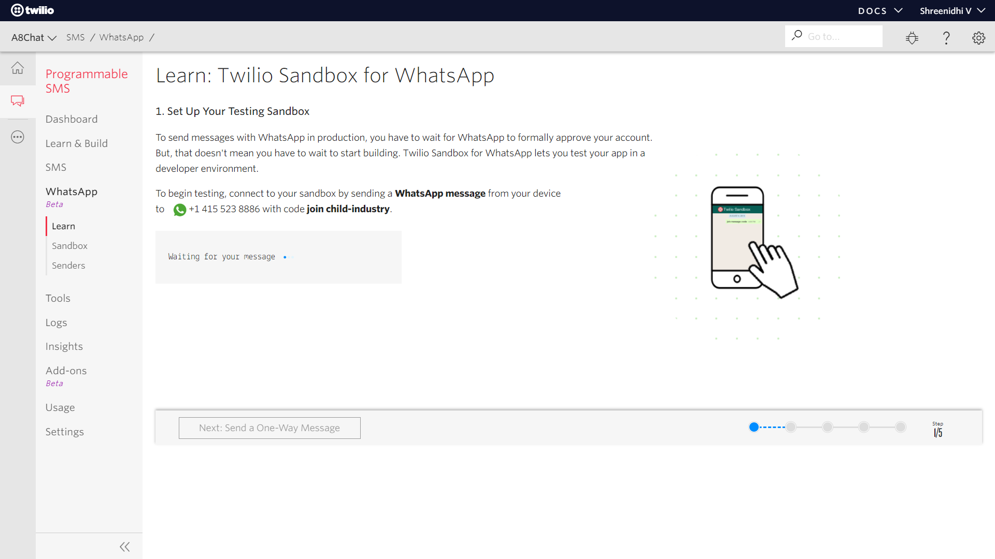995x559 pixels.
Task: Open Logs in the sidebar
Action: (56, 323)
